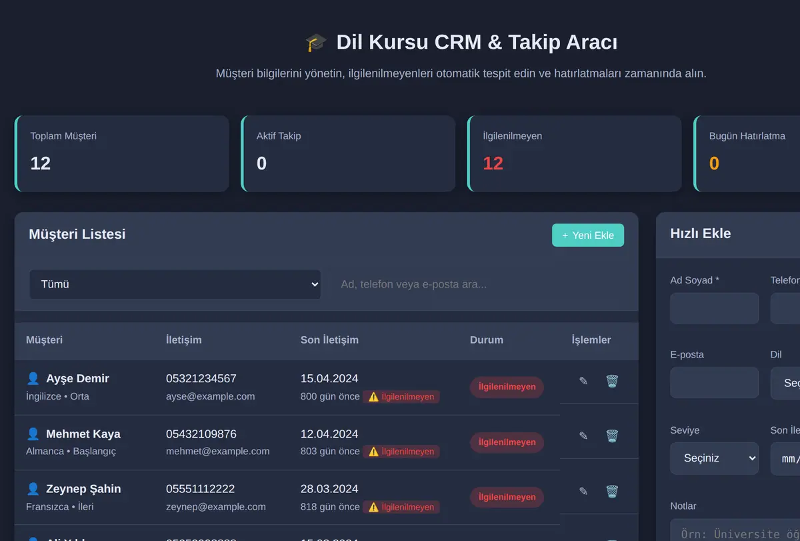Click phone number 05321234567
Screen dimensions: 800x541
tap(201, 378)
